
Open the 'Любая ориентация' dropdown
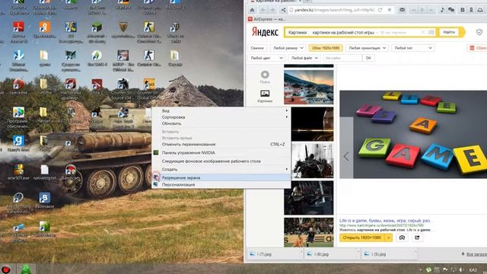(x=367, y=48)
